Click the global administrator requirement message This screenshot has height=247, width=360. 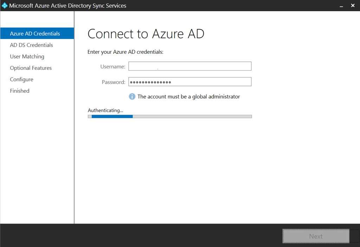(188, 96)
